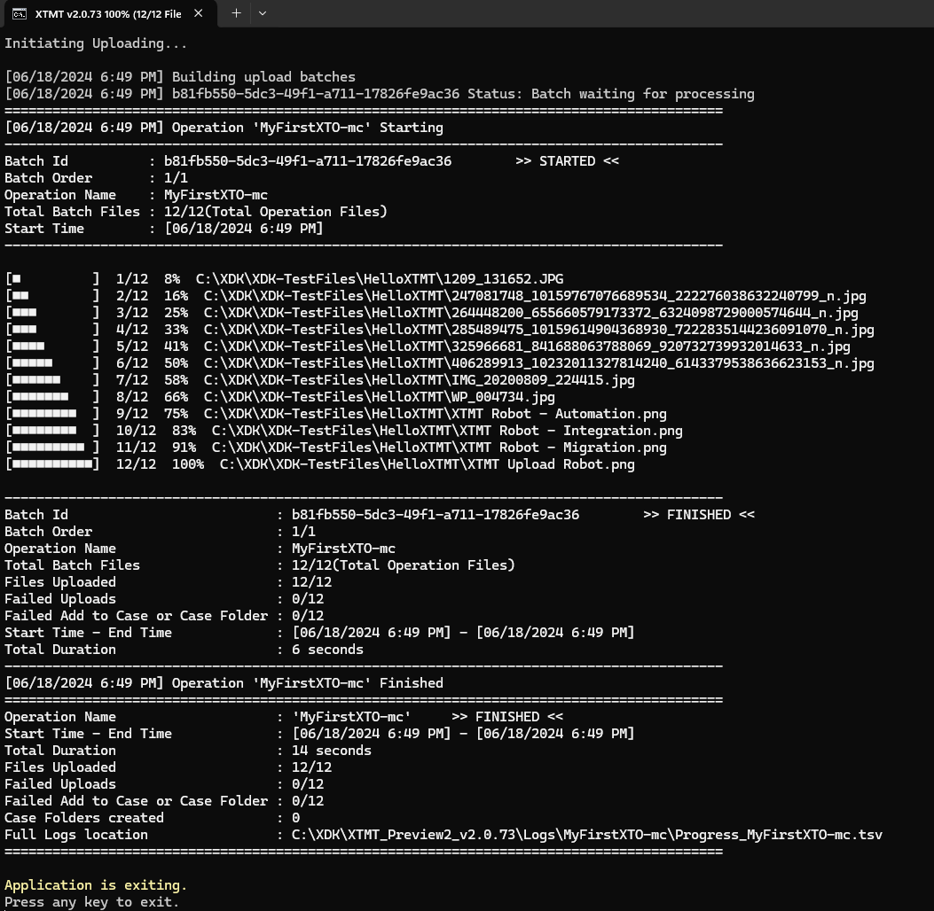Click the Batch Id b81fb550 value
Viewport: 934px width, 911px height.
(305, 160)
